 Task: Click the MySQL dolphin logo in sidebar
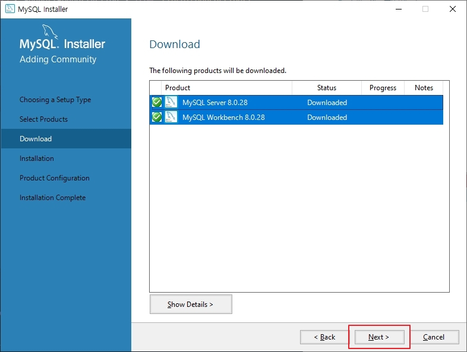point(50,32)
